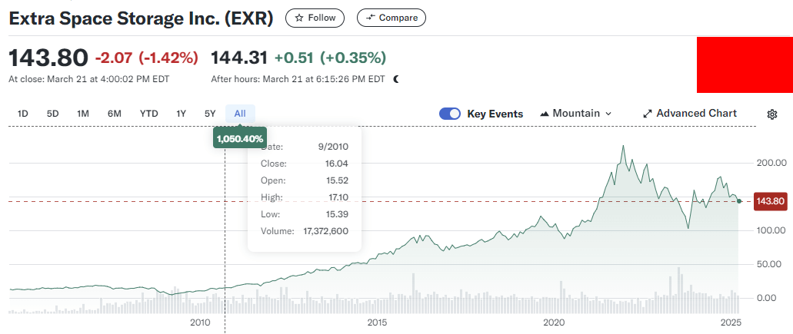
Task: Click the 1,050.40% change badge
Action: (x=240, y=138)
